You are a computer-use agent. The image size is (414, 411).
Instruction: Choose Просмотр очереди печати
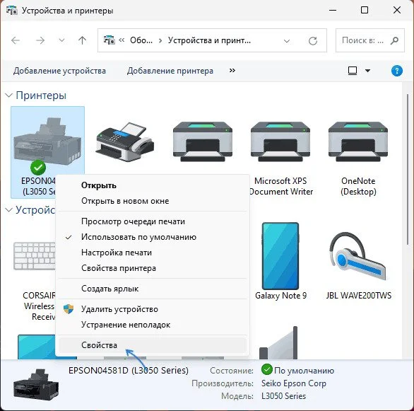[x=152, y=221]
